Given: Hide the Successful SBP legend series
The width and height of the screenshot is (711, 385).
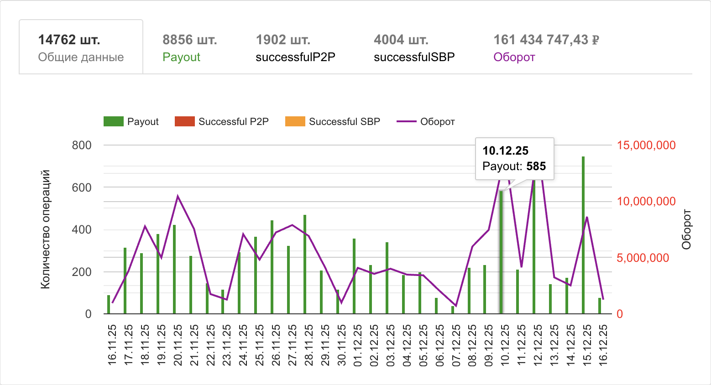Looking at the screenshot, I should point(333,122).
